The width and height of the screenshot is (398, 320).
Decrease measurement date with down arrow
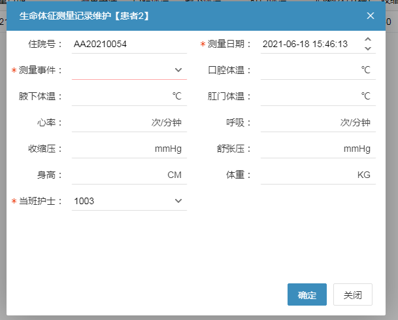368,48
